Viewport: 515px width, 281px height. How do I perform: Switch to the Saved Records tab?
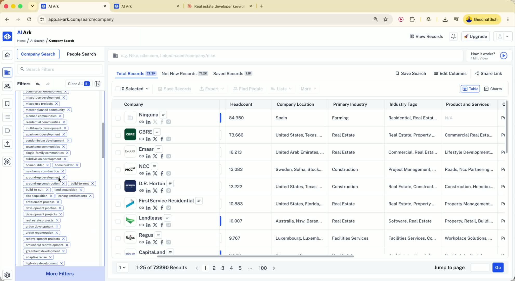pos(233,74)
